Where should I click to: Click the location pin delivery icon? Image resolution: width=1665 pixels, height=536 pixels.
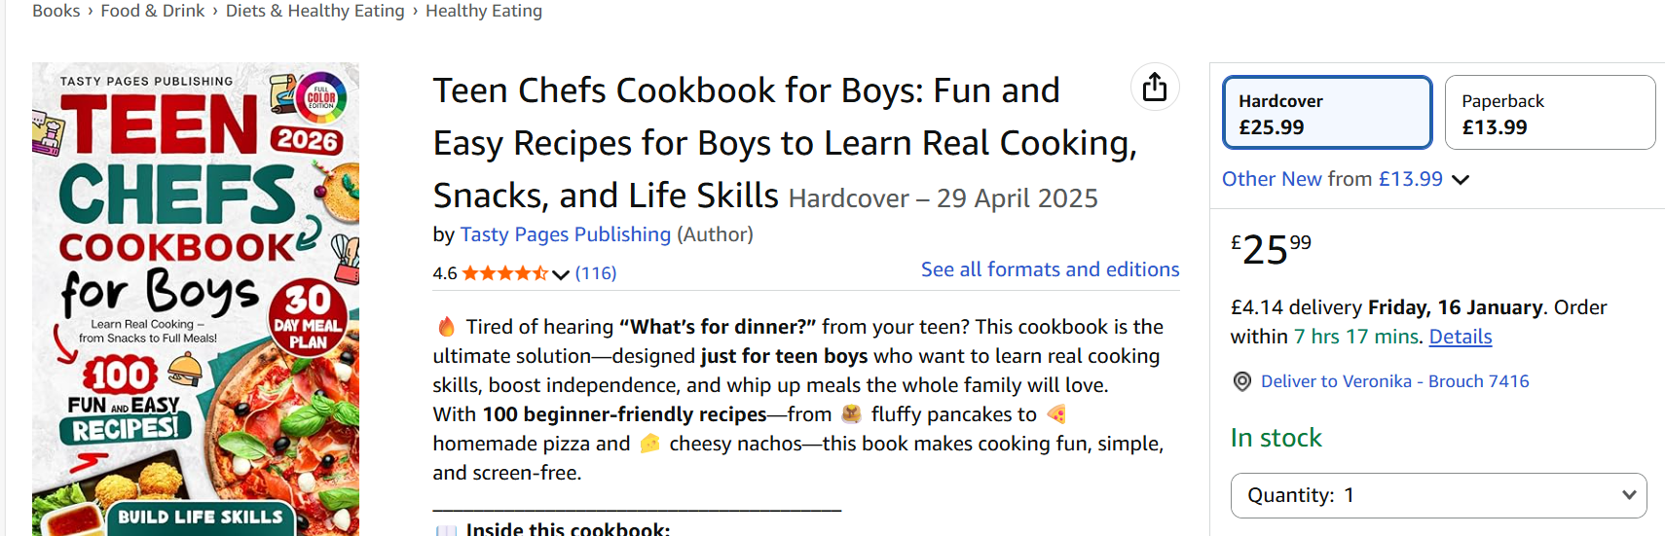coord(1241,381)
